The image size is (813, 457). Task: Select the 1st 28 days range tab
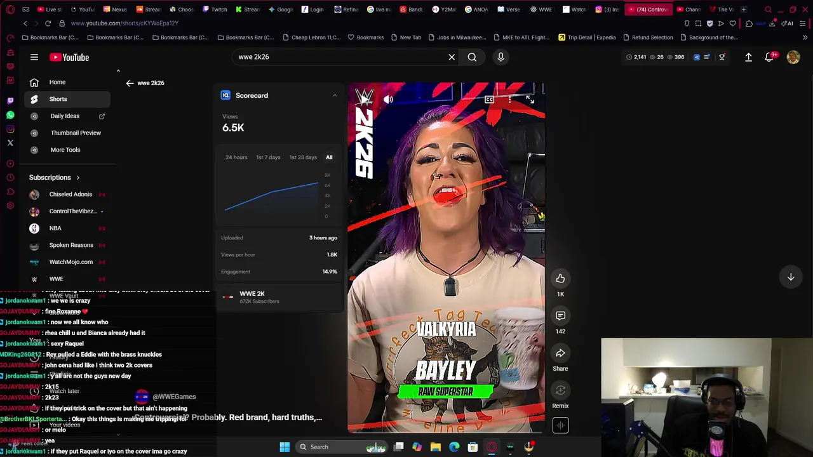[x=303, y=157]
